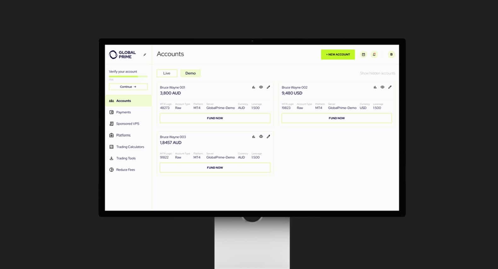Select Raw account type in Bruce Wayne 003
The width and height of the screenshot is (498, 269).
point(178,157)
